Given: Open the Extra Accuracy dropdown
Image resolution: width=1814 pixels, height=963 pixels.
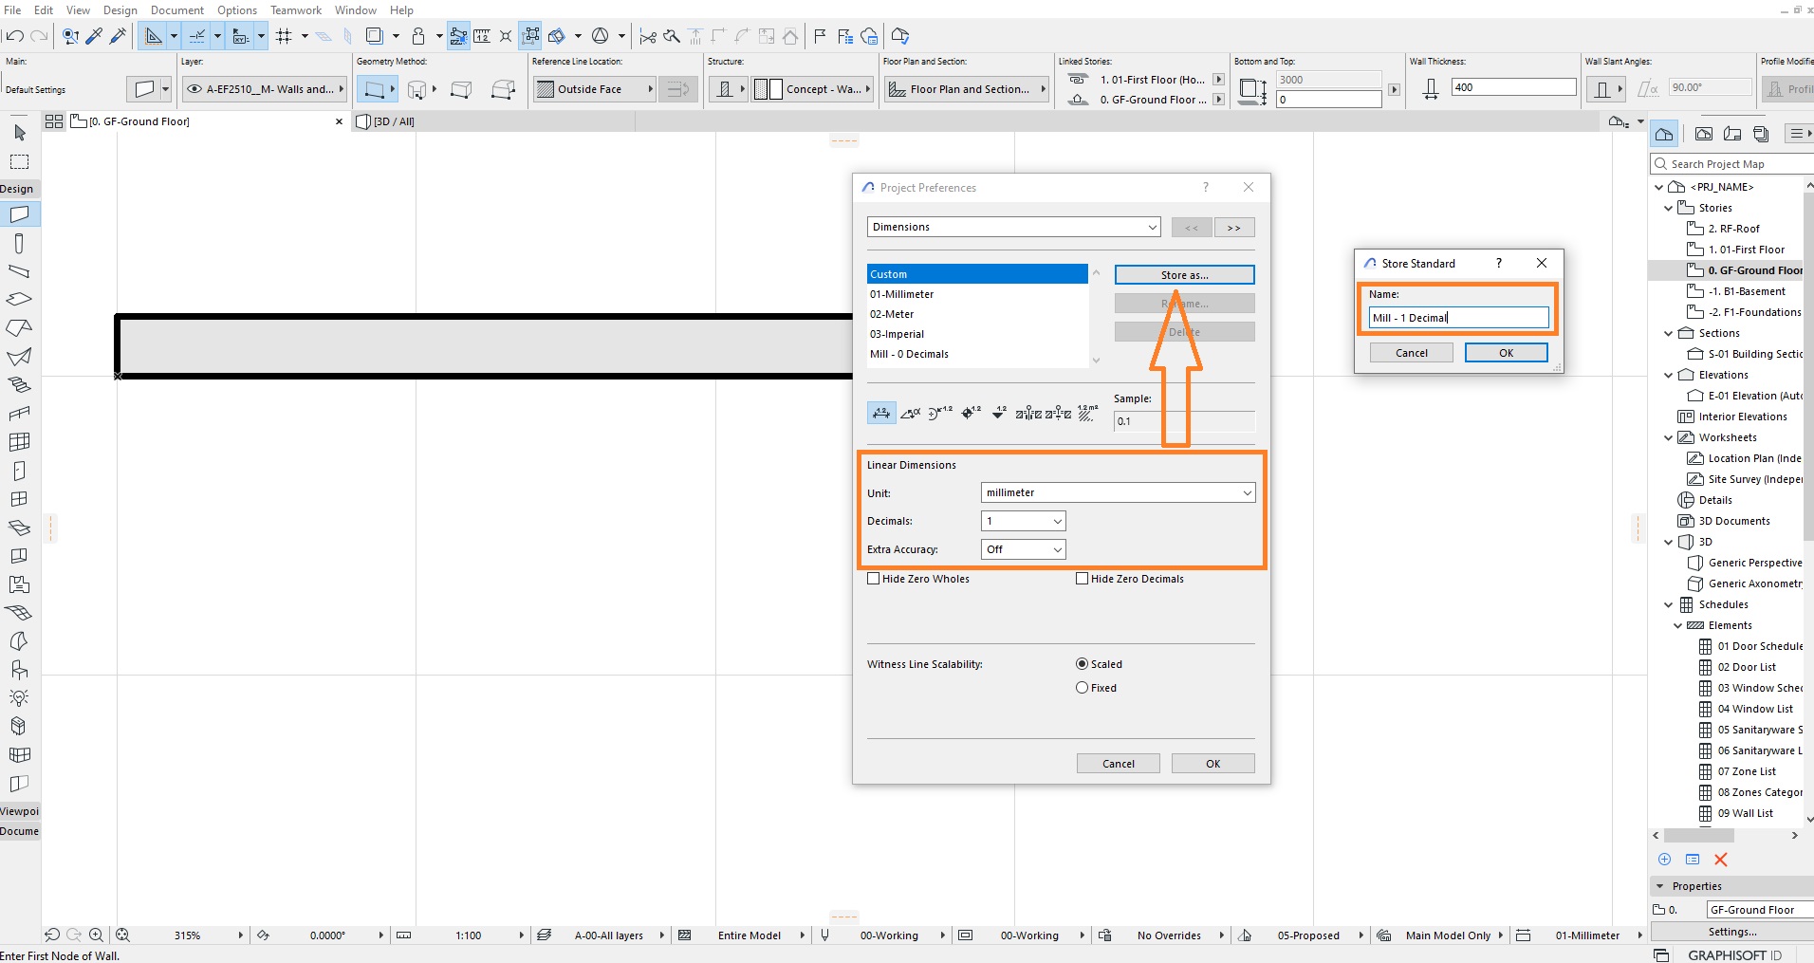Looking at the screenshot, I should coord(1023,549).
